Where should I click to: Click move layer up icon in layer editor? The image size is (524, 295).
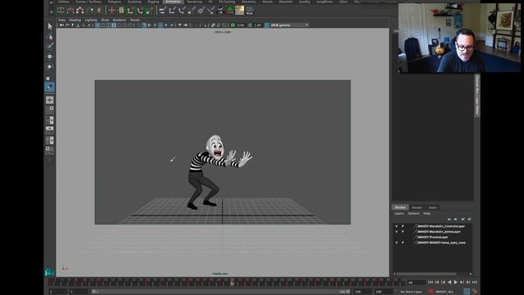pos(449,219)
